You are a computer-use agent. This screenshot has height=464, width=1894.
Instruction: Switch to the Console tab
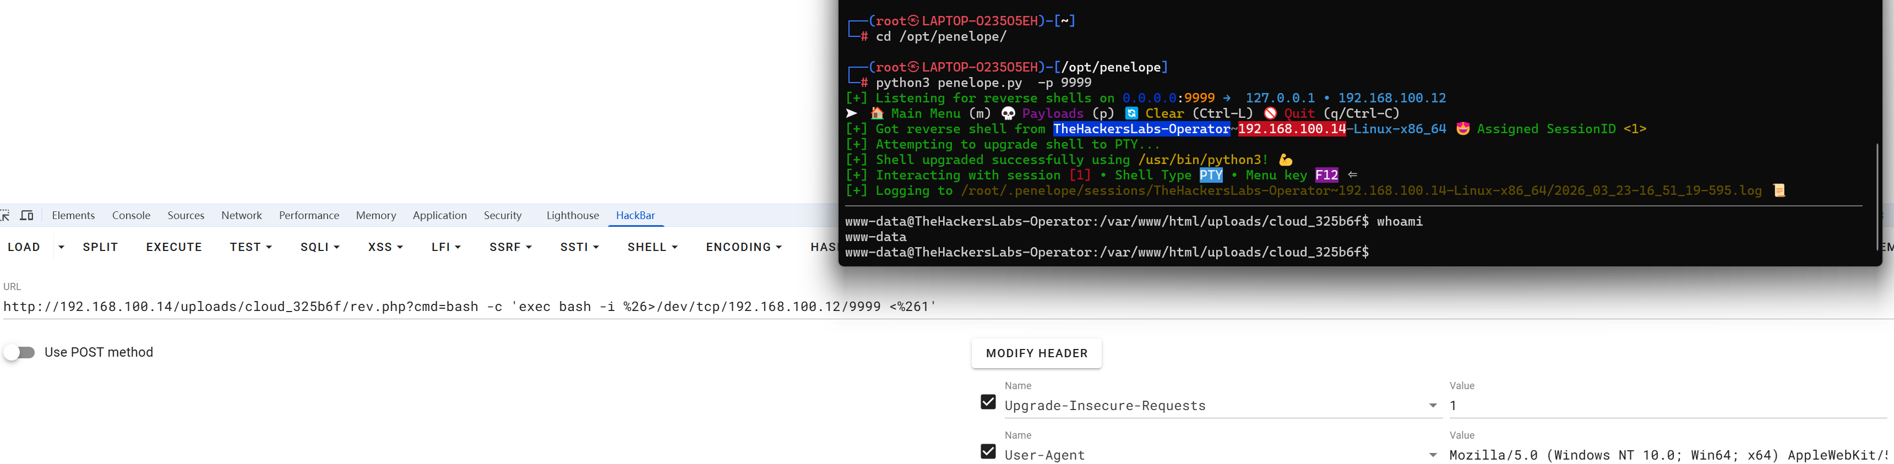point(131,215)
